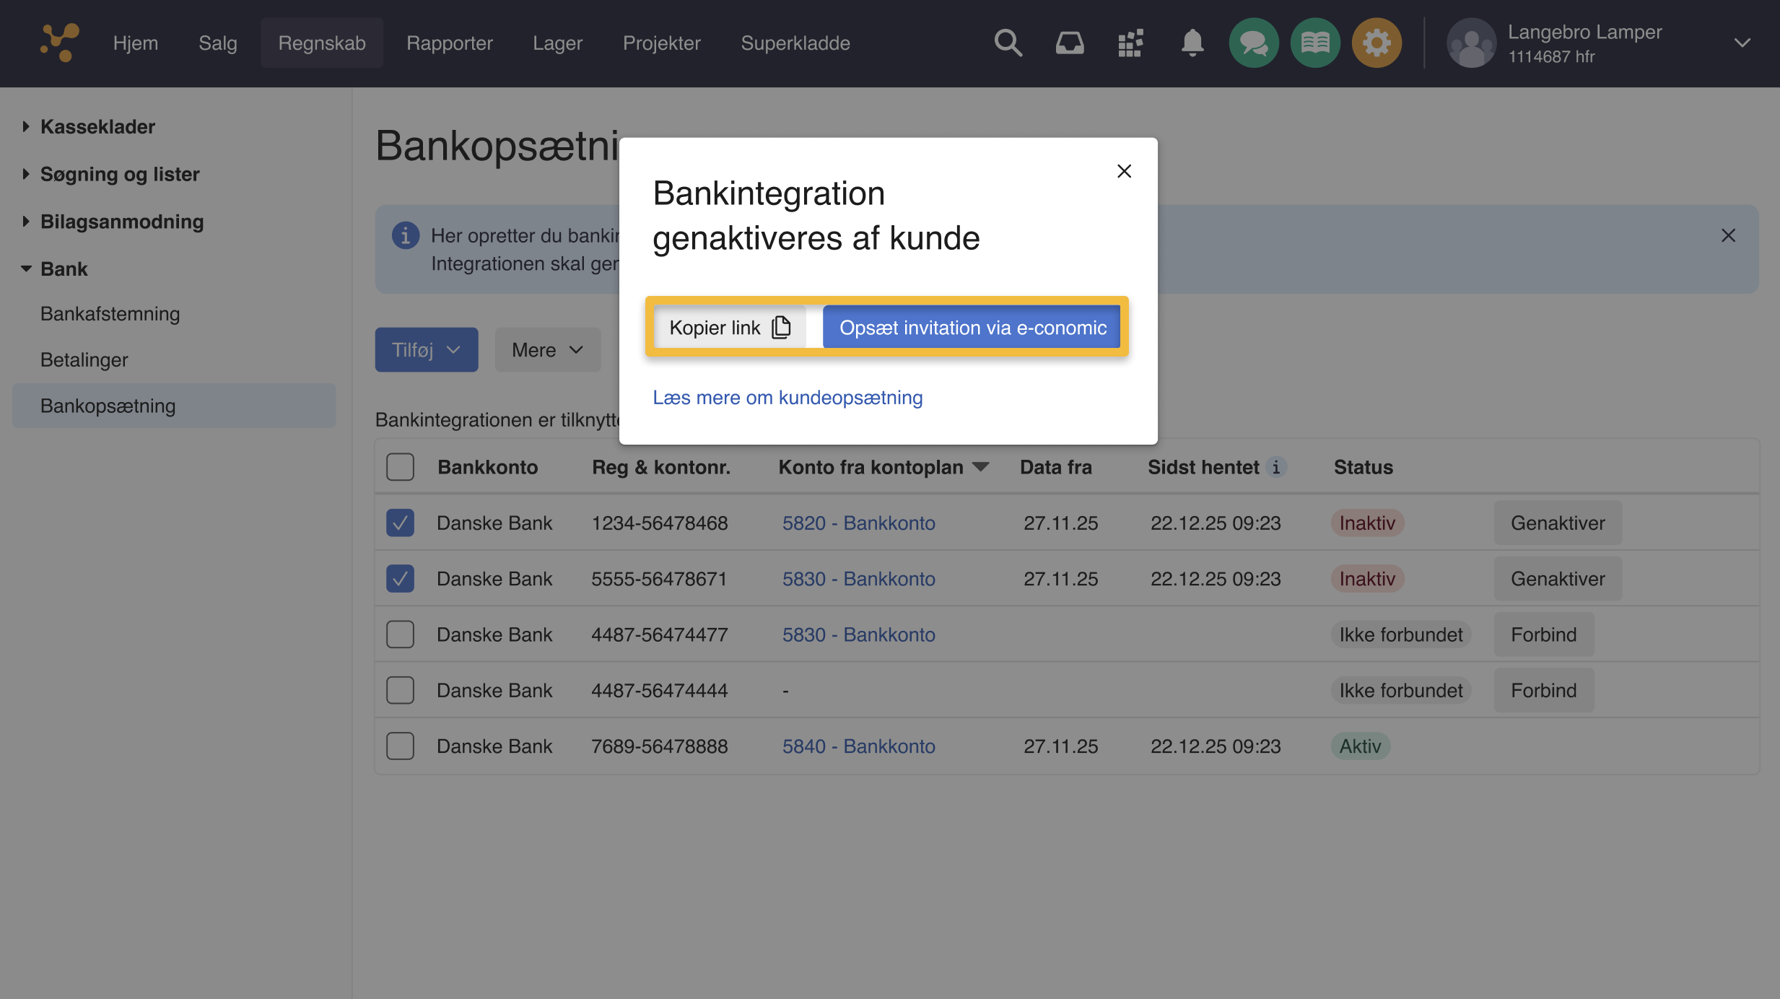The image size is (1780, 999).
Task: Open the inbox tray icon
Action: click(x=1069, y=43)
